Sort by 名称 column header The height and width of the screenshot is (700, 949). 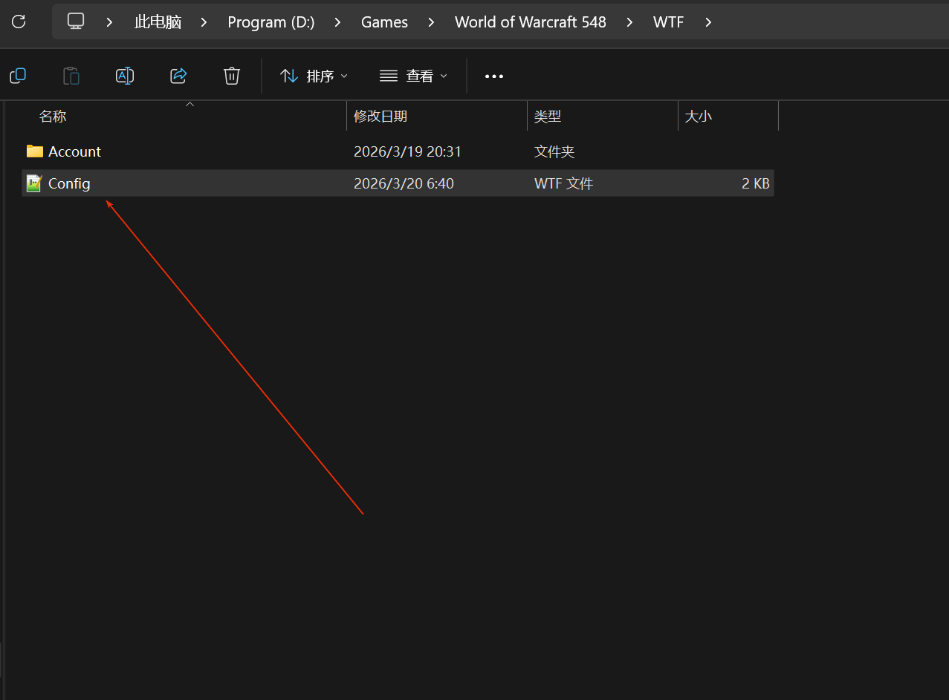point(53,117)
